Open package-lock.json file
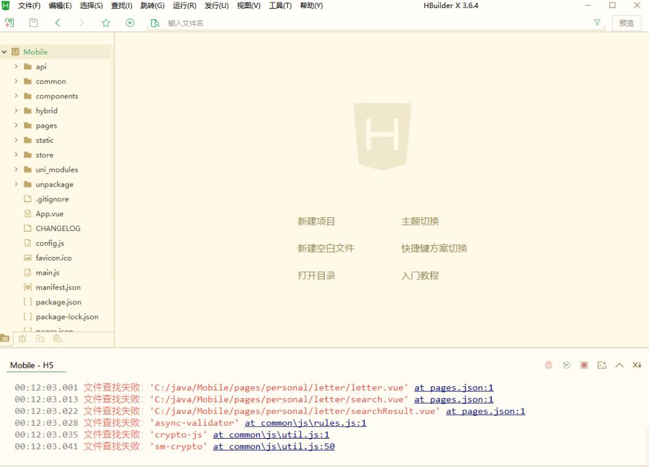Image resolution: width=649 pixels, height=467 pixels. coord(67,317)
